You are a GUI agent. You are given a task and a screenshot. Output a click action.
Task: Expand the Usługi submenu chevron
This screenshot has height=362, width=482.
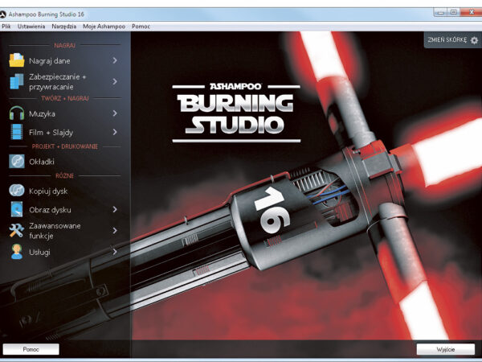coord(116,253)
